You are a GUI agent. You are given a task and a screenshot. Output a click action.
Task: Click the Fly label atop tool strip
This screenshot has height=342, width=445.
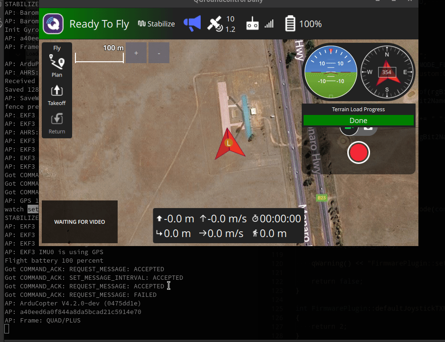57,48
